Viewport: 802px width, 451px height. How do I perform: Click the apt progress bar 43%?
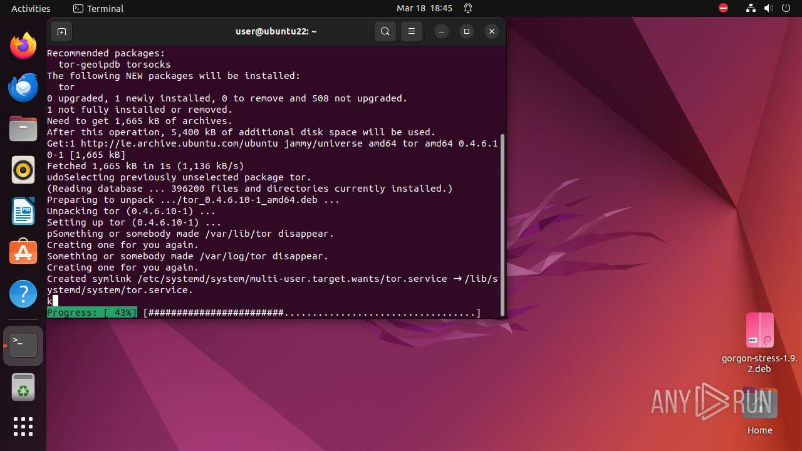point(264,313)
